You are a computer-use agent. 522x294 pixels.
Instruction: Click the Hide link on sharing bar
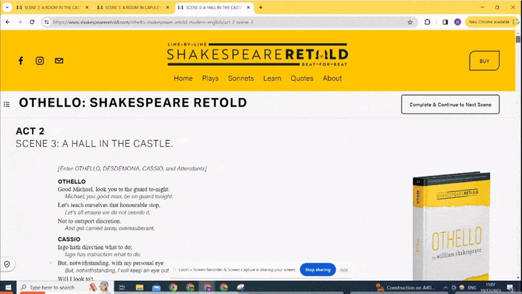(344, 270)
